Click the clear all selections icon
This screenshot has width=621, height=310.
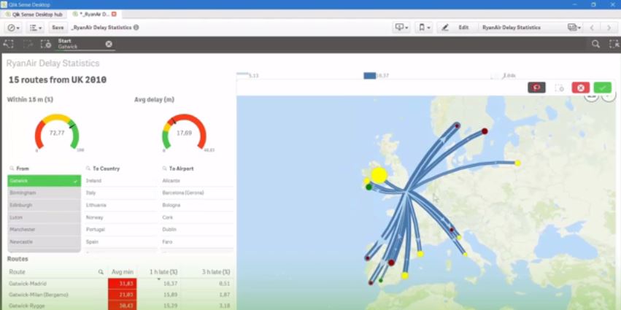coord(46,44)
